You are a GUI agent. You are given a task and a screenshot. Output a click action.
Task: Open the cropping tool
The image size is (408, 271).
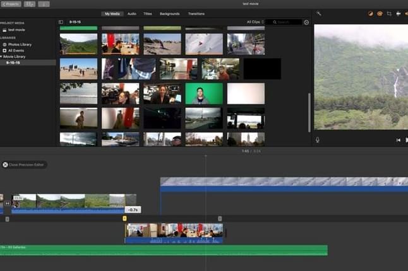click(x=389, y=14)
